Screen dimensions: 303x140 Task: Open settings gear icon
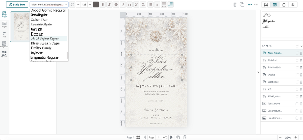pyautogui.click(x=293, y=5)
